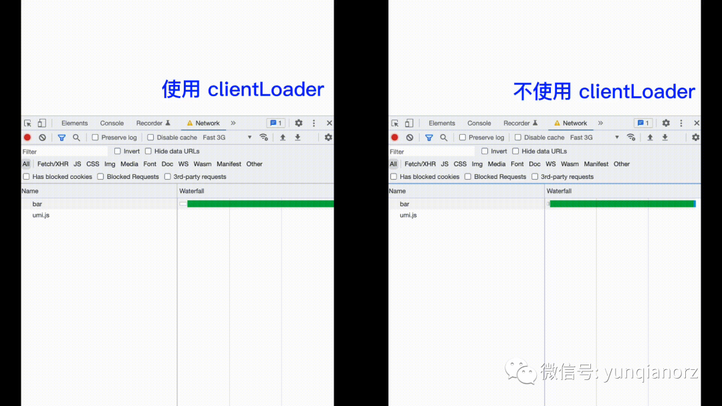The image size is (722, 406).
Task: Open the issues counter showing 1
Action: [x=275, y=123]
